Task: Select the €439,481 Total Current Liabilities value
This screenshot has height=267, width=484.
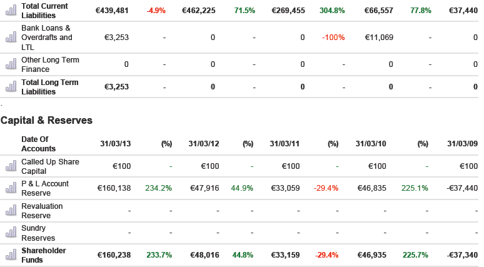Action: click(x=112, y=11)
